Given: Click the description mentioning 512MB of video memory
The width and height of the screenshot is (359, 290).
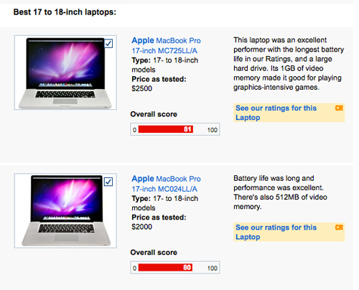Looking at the screenshot, I should pyautogui.click(x=280, y=192).
